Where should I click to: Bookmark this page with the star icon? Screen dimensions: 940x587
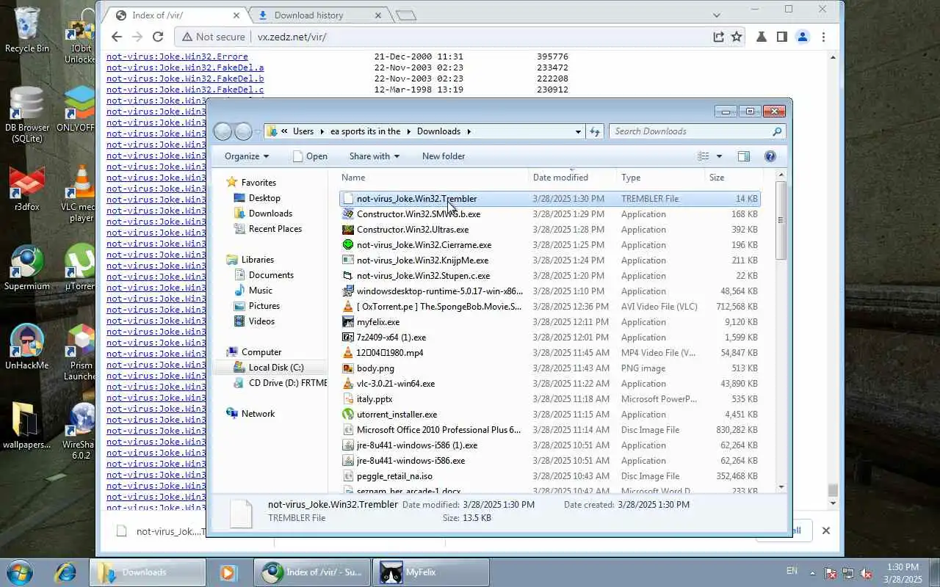point(737,37)
